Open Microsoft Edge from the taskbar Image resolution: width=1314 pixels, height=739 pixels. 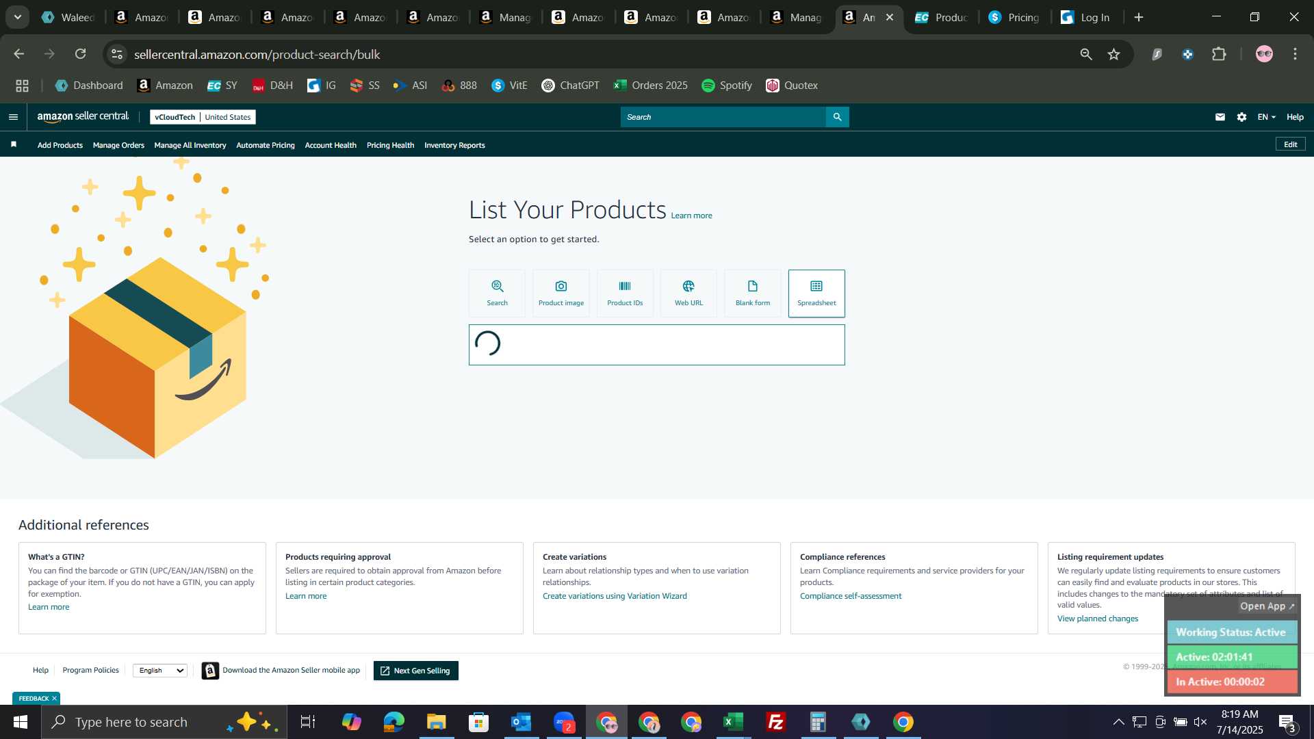point(394,722)
